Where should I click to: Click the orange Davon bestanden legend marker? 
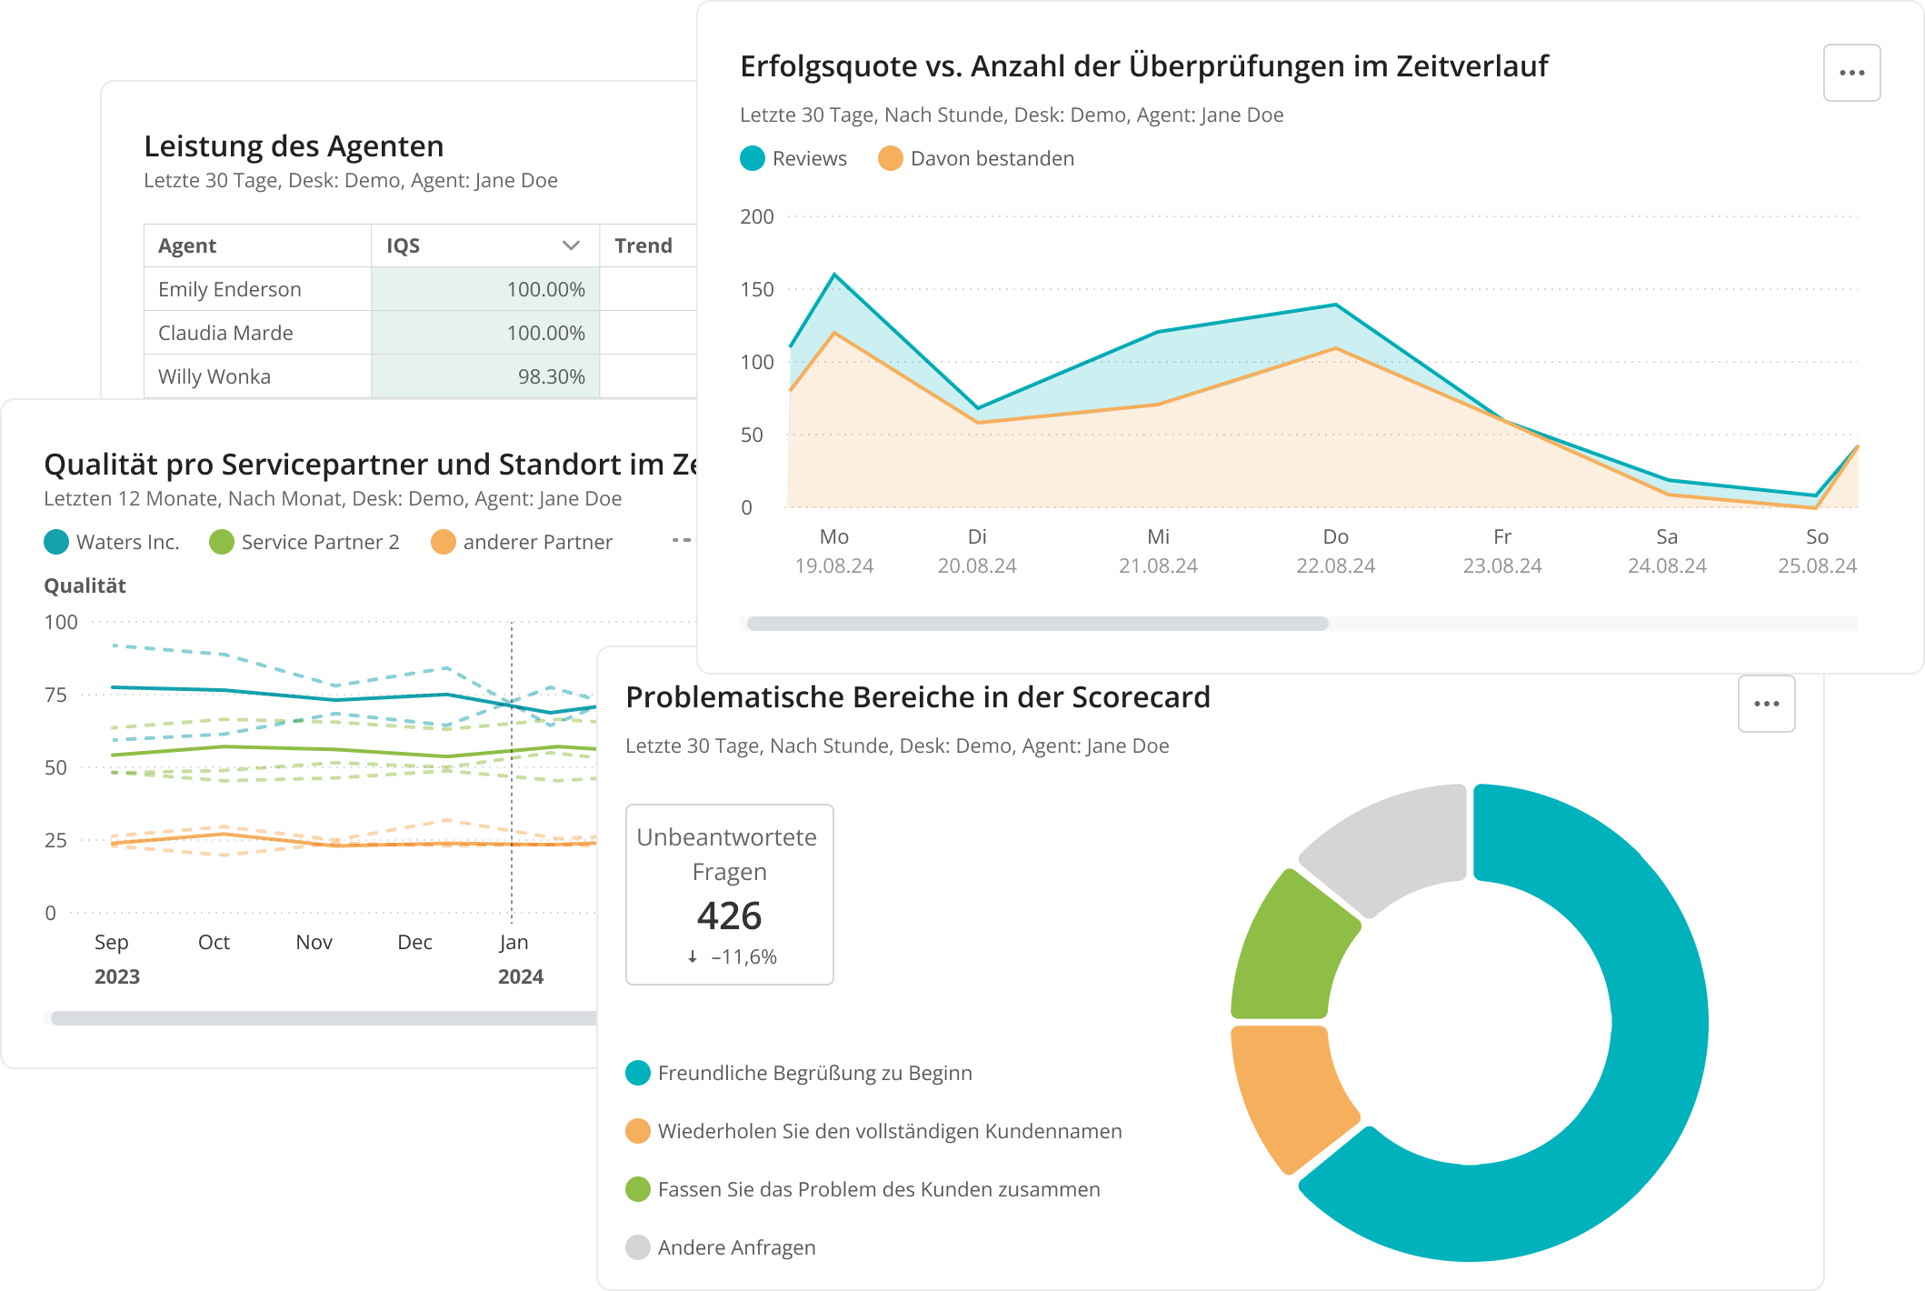(890, 157)
